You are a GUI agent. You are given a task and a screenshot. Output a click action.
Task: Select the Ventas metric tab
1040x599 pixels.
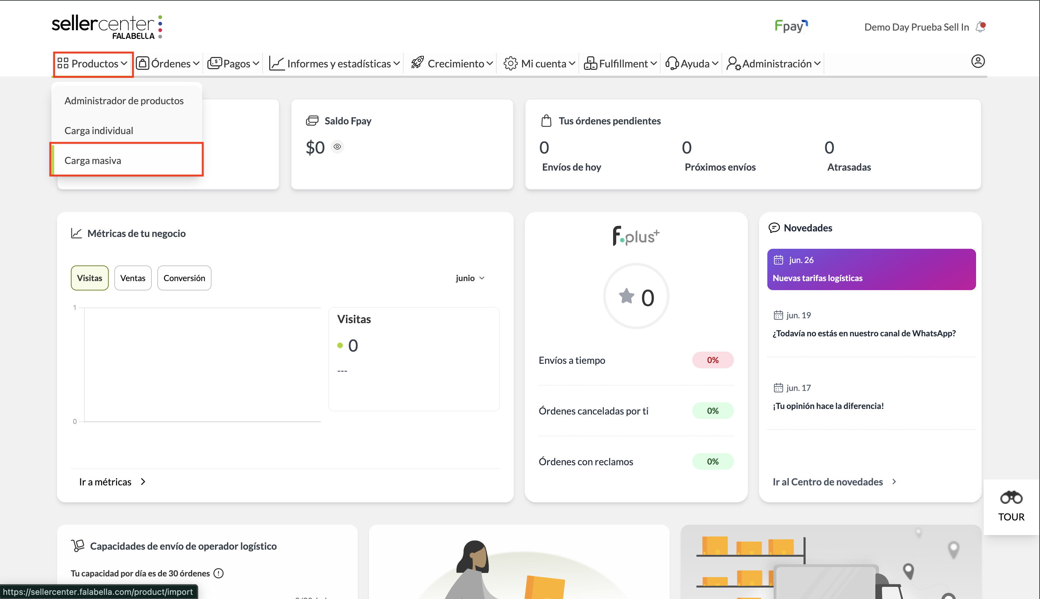coord(133,278)
